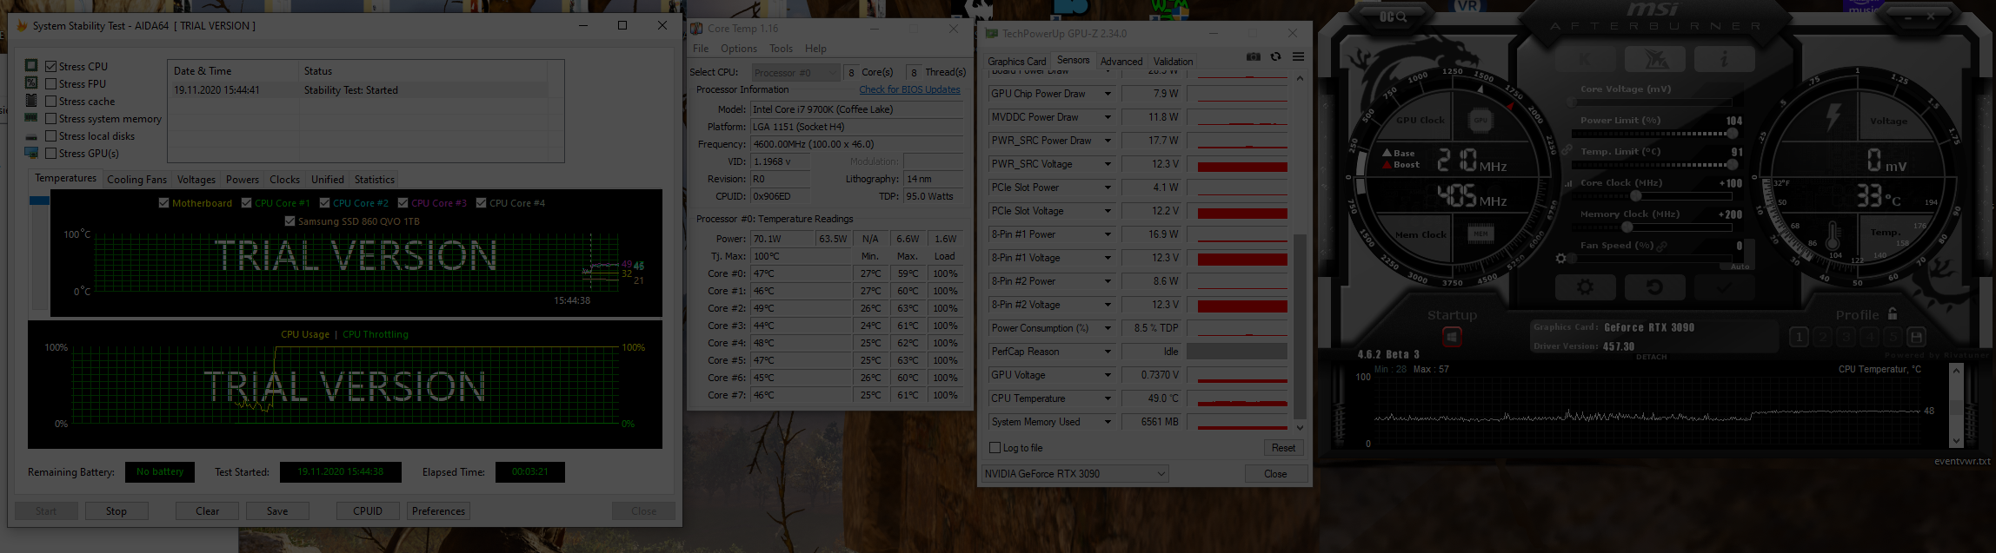Toggle the Motherboard temperature graph checkbox
This screenshot has height=553, width=1996.
[163, 203]
